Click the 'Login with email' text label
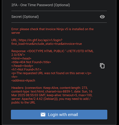The width and height of the screenshot is (119, 125). 63,114
